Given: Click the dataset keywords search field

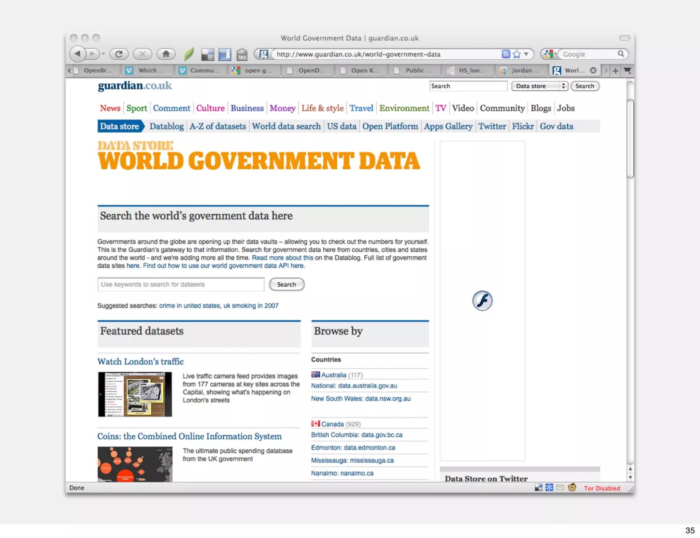Looking at the screenshot, I should click(181, 284).
